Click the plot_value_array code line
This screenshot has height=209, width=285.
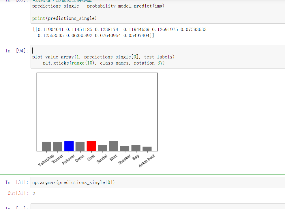103,57
